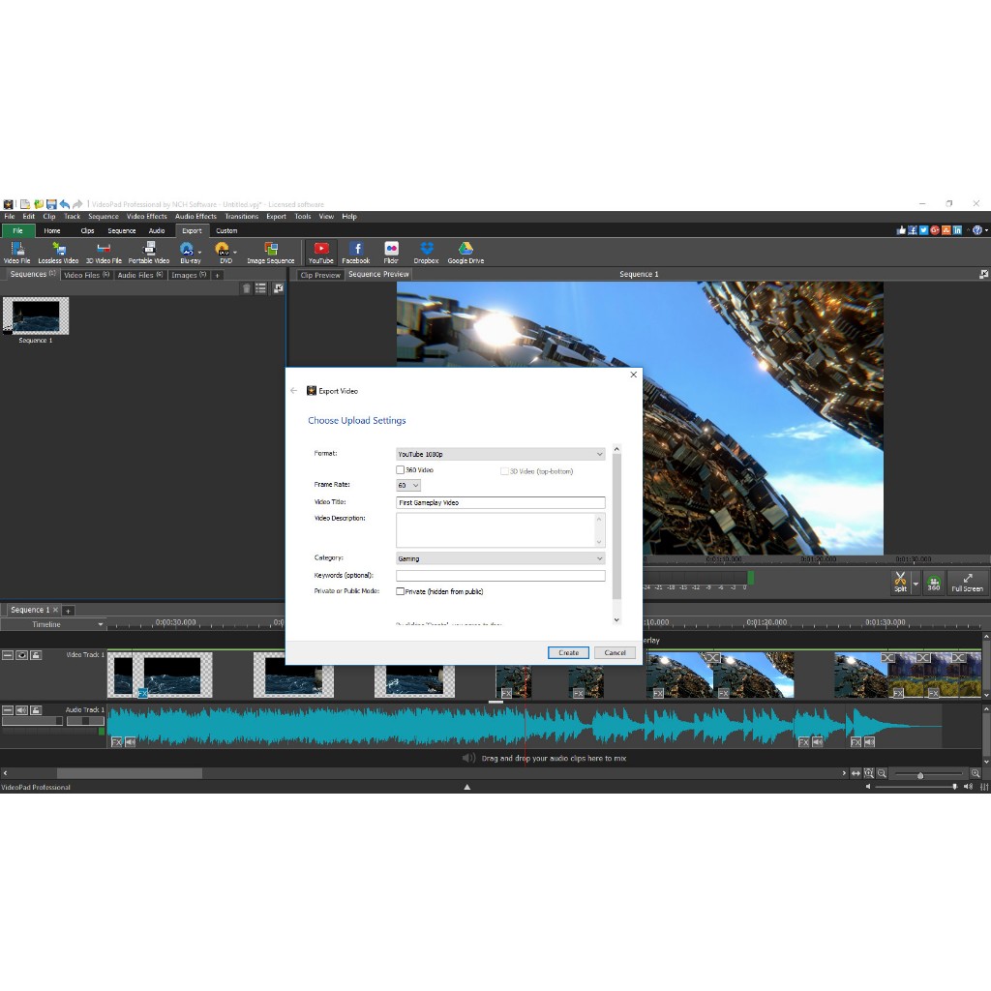991x991 pixels.
Task: Click Cancel in Export Video dialog
Action: pos(615,652)
